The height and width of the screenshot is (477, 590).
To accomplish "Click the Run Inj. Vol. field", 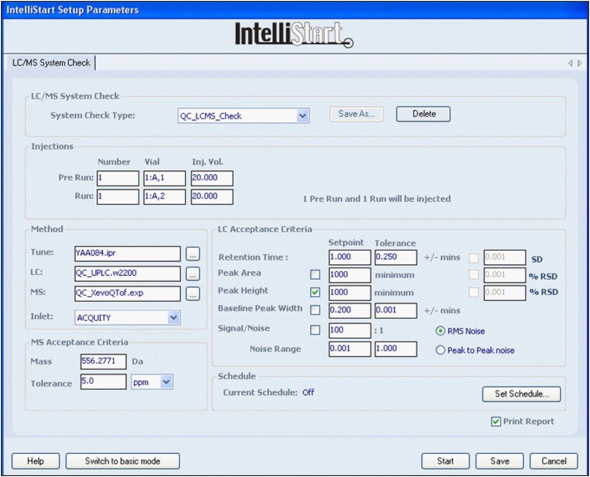I will point(212,196).
